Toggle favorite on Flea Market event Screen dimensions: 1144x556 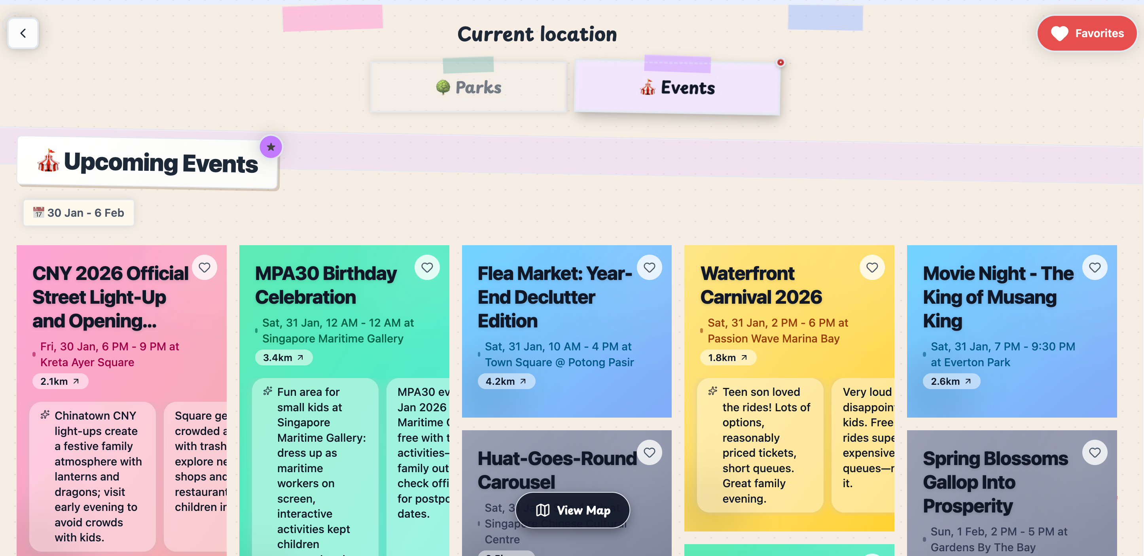(x=649, y=267)
